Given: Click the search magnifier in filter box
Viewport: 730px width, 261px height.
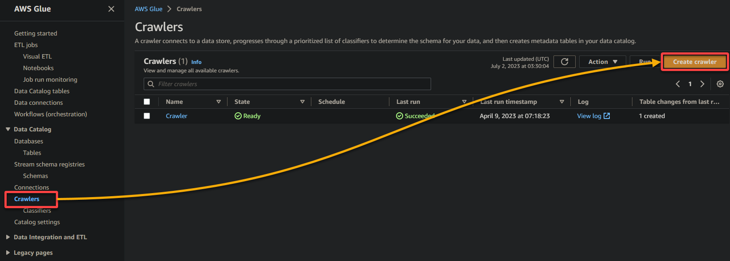Looking at the screenshot, I should (151, 84).
